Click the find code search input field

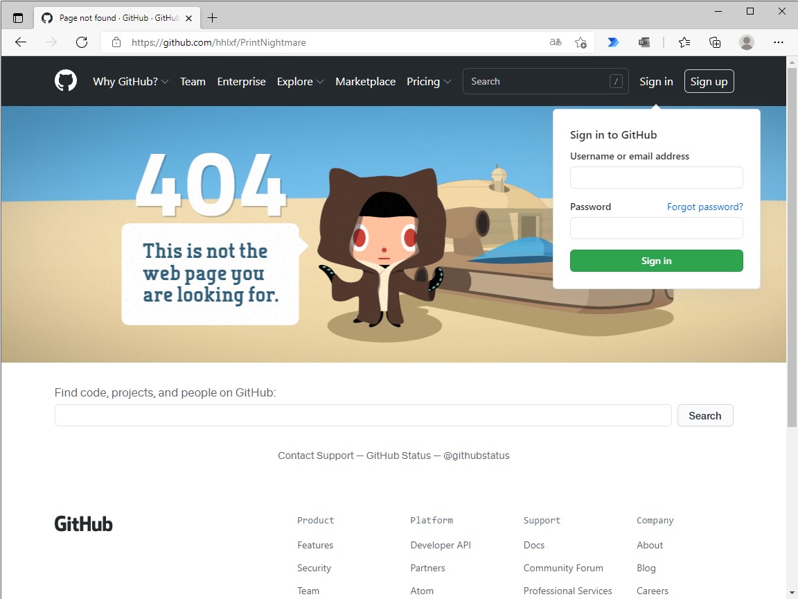pyautogui.click(x=362, y=415)
